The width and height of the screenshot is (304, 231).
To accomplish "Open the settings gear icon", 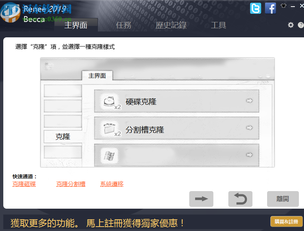I will [290, 25].
